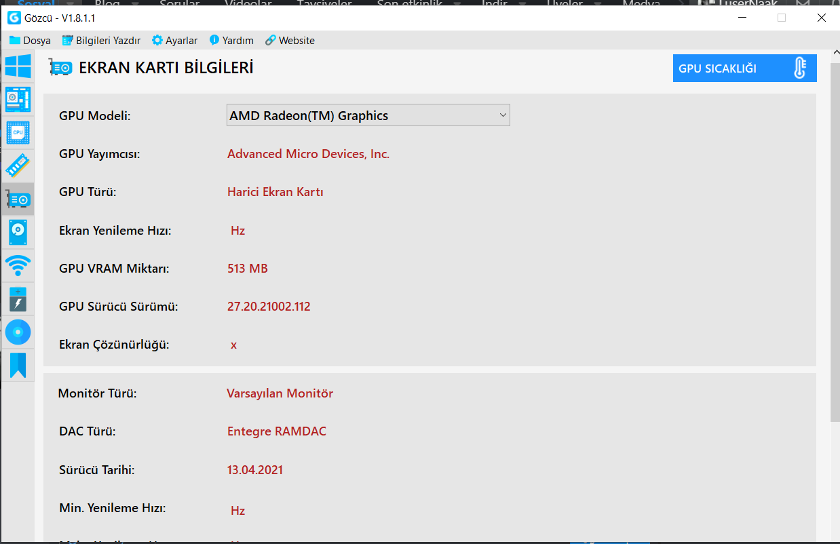This screenshot has height=544, width=840.
Task: Click the 'Harici Ekran Kartı' value
Action: [x=275, y=192]
